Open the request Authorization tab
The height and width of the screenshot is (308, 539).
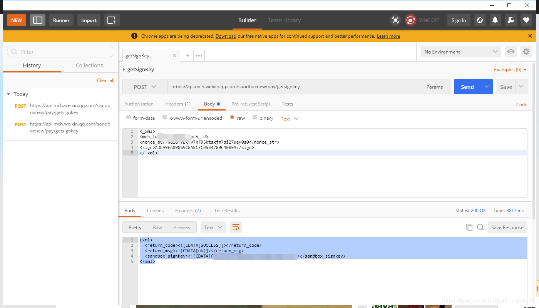point(139,104)
